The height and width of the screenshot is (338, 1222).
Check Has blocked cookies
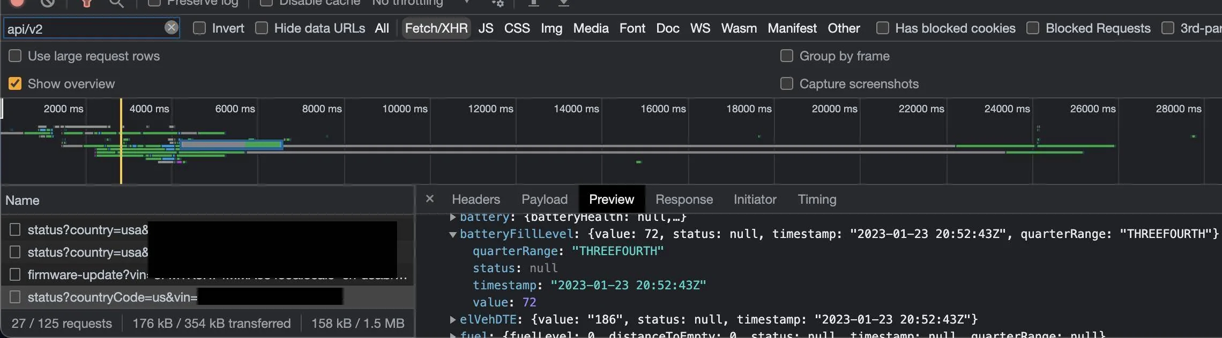(883, 28)
